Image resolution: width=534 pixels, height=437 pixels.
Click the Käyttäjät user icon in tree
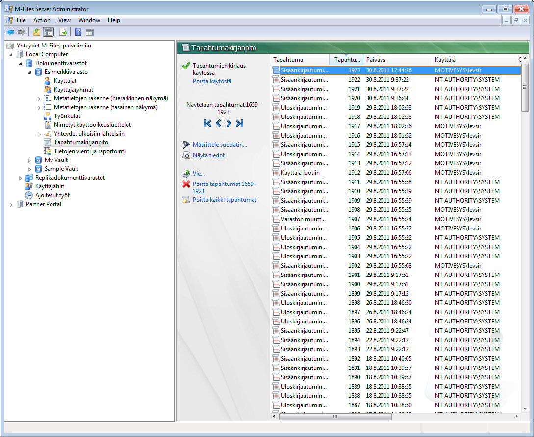pyautogui.click(x=48, y=81)
